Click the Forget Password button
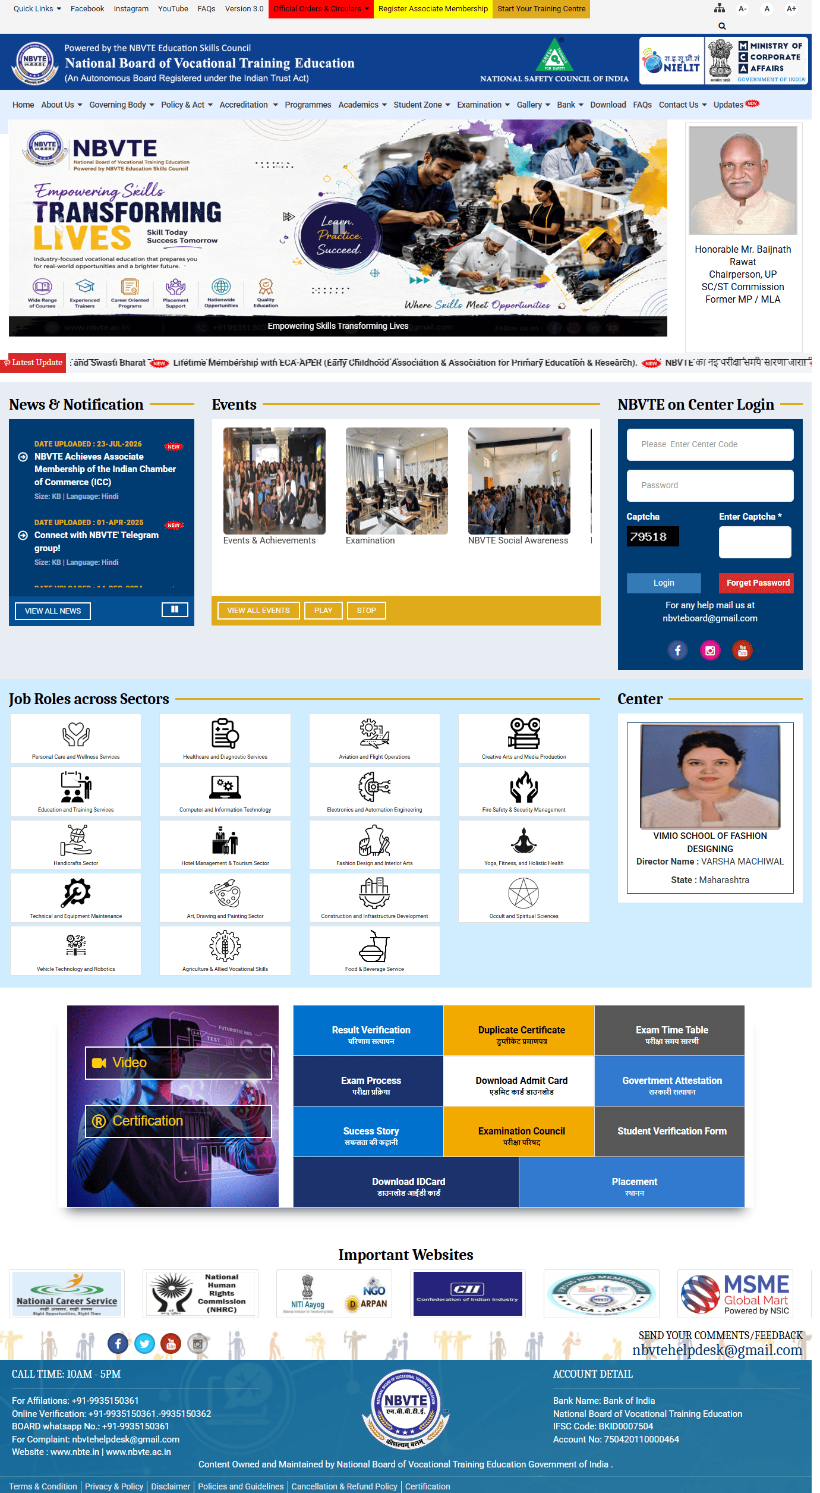The height and width of the screenshot is (1493, 820). point(756,583)
